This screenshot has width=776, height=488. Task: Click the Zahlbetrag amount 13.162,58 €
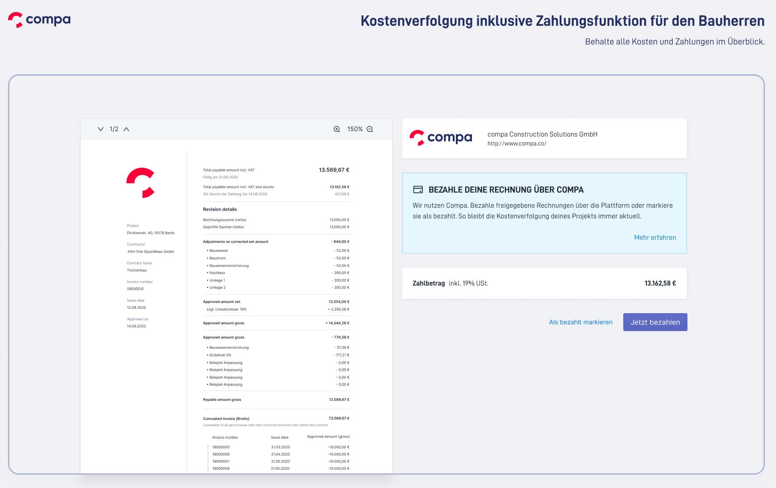(660, 283)
